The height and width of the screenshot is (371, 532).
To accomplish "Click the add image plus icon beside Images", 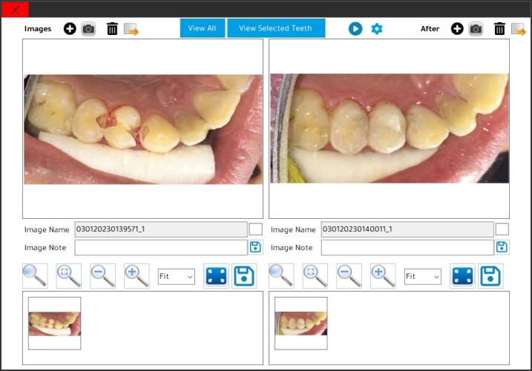I will pos(70,29).
